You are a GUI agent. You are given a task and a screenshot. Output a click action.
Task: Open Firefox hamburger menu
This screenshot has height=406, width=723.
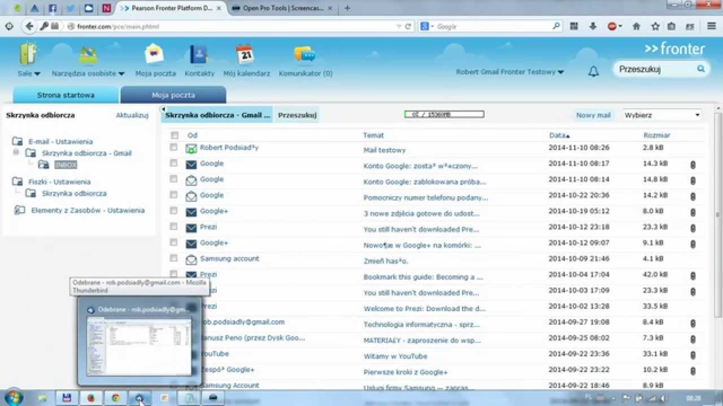[x=712, y=26]
